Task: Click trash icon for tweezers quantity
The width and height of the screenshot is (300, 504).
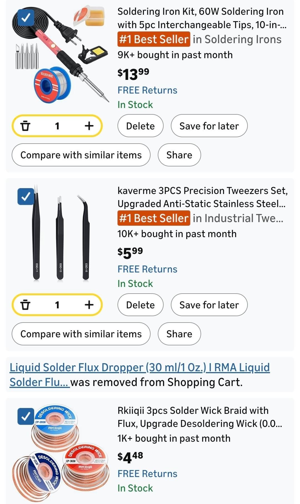Action: tap(25, 305)
